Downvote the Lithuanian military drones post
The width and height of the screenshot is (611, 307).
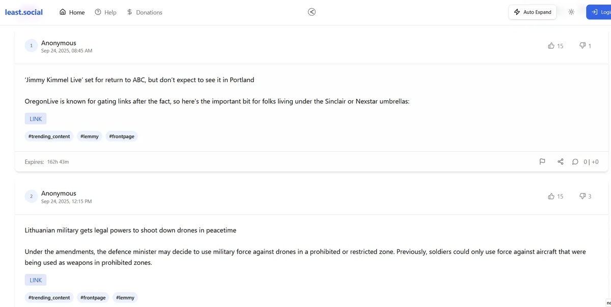[x=582, y=196]
